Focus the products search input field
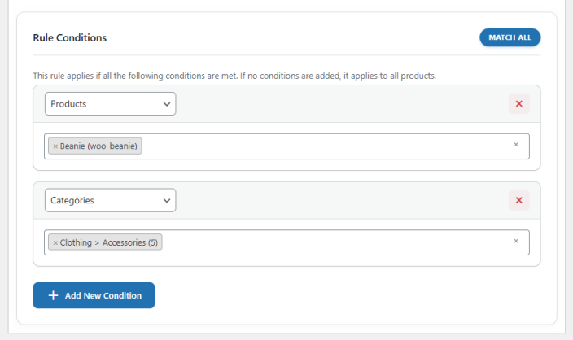The height and width of the screenshot is (340, 573). point(286,146)
